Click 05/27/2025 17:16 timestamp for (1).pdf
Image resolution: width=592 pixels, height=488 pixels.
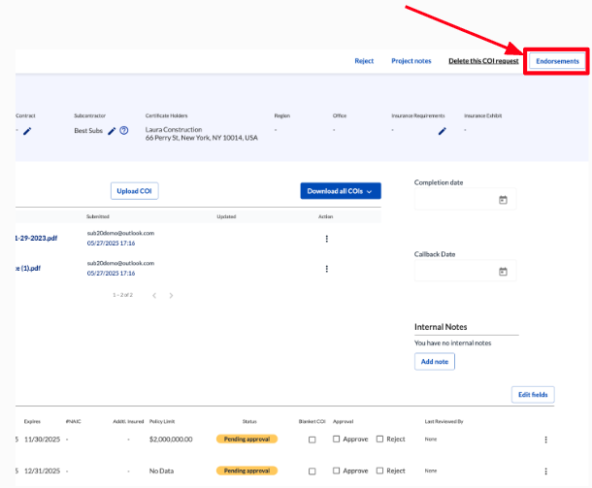click(x=111, y=274)
